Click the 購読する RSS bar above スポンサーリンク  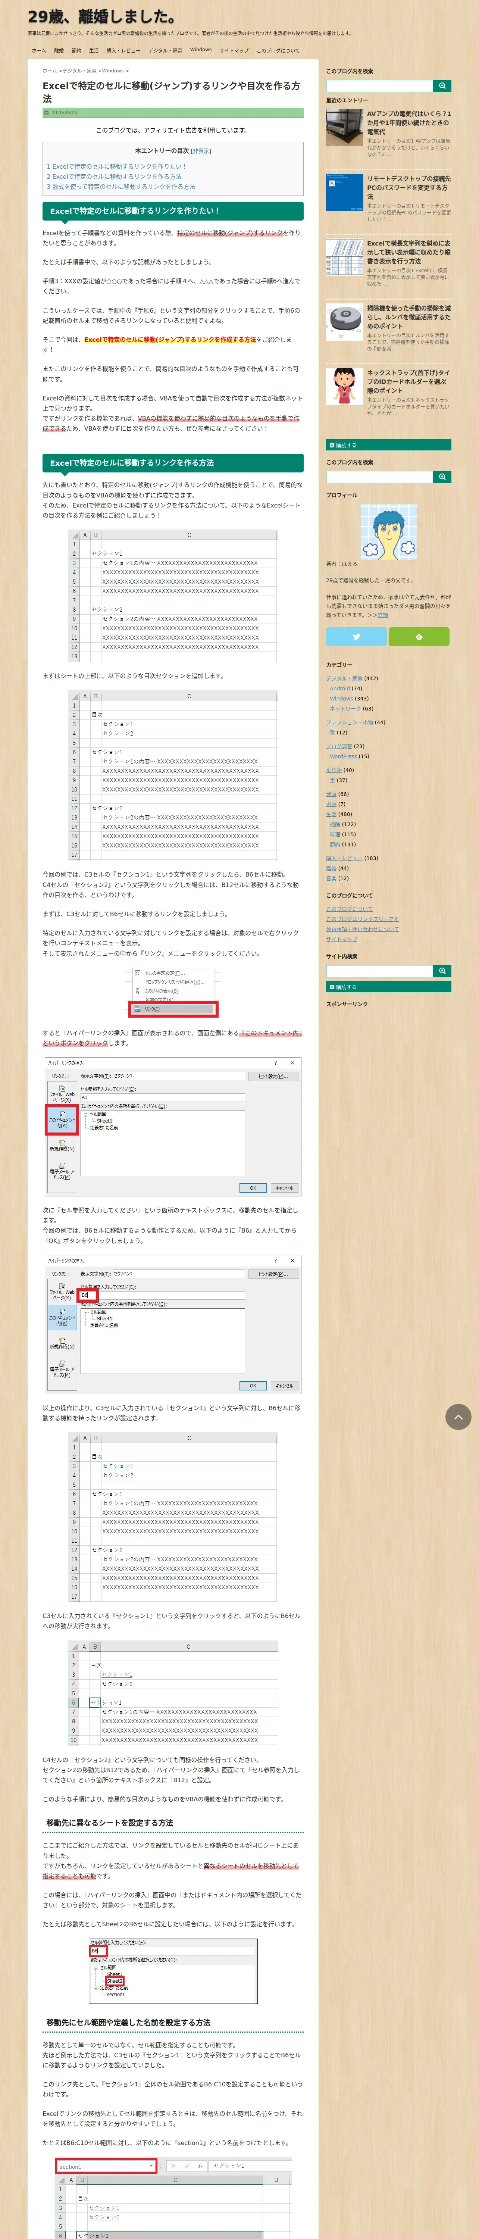click(389, 987)
